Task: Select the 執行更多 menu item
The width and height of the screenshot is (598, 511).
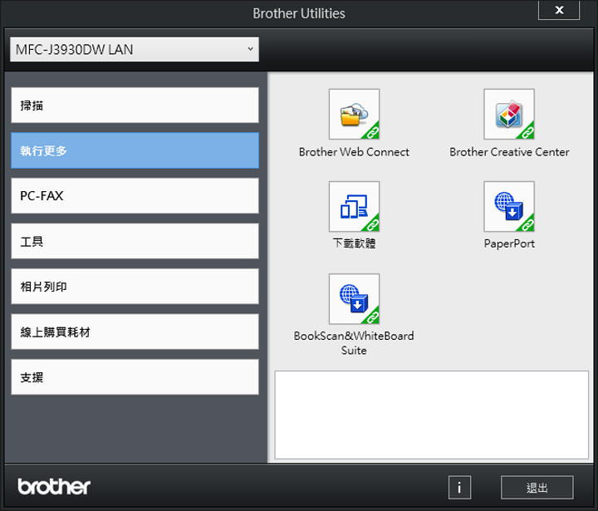Action: [135, 150]
